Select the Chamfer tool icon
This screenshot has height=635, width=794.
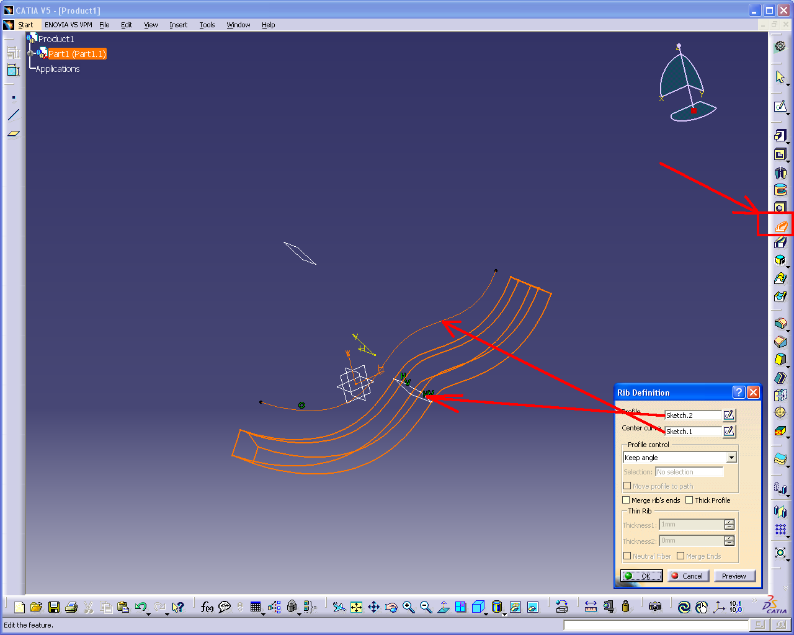[780, 341]
